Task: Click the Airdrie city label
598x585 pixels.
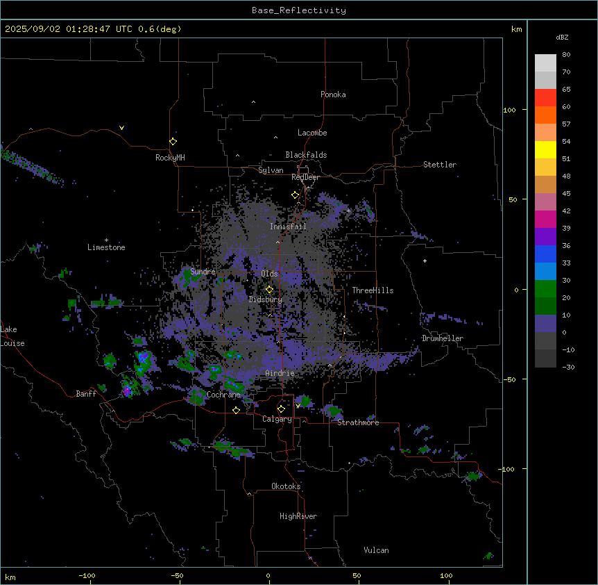Action: [x=280, y=373]
